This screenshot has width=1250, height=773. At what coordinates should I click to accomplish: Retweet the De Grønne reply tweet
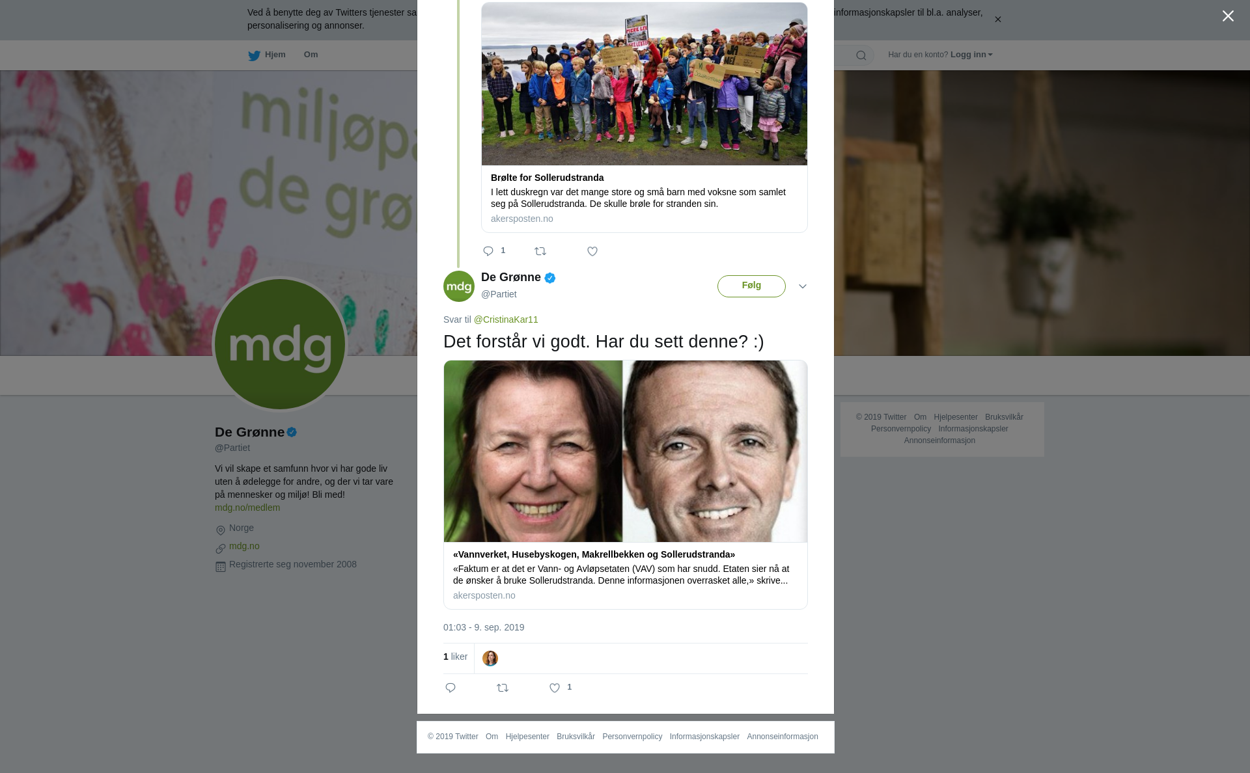point(503,688)
